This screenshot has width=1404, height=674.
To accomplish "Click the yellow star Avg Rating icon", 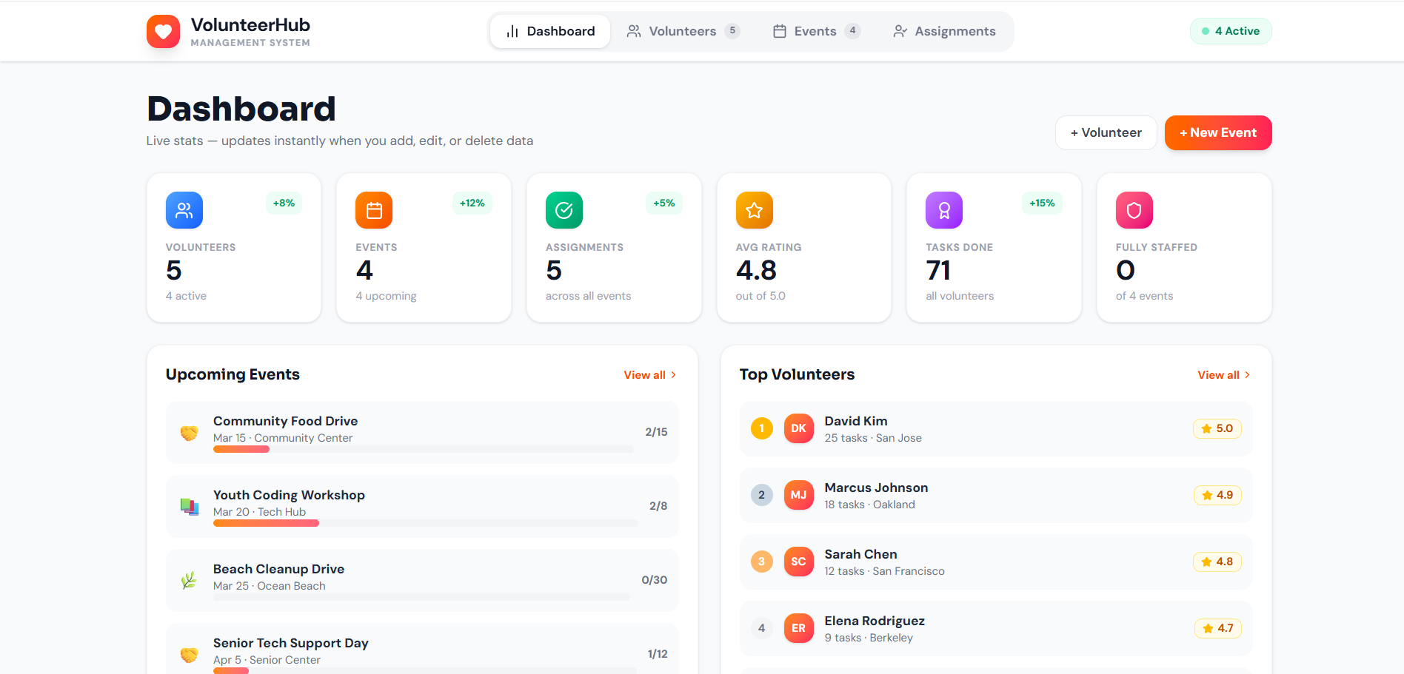I will point(754,211).
